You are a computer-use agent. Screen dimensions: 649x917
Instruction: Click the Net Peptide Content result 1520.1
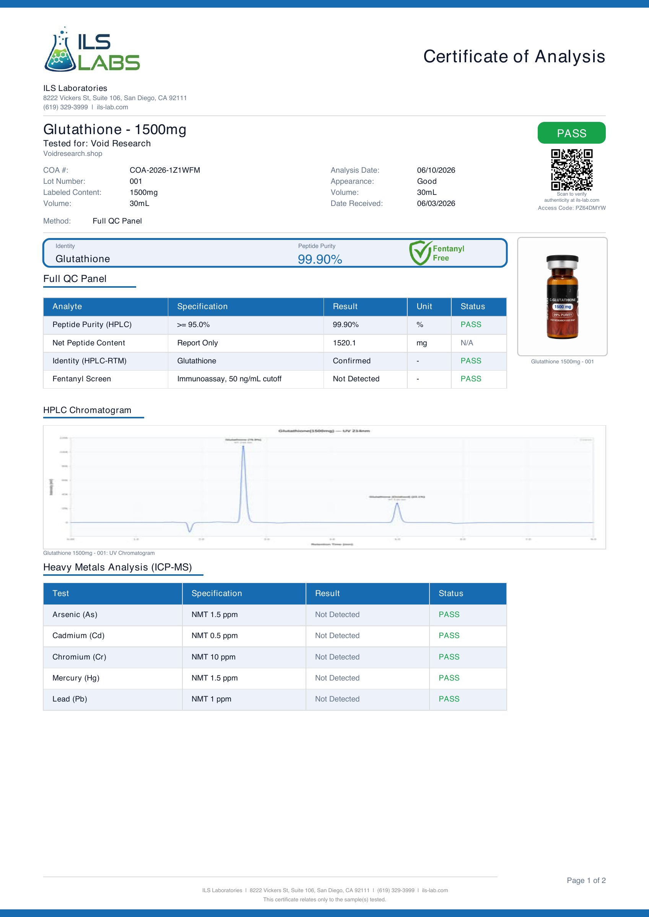point(344,343)
